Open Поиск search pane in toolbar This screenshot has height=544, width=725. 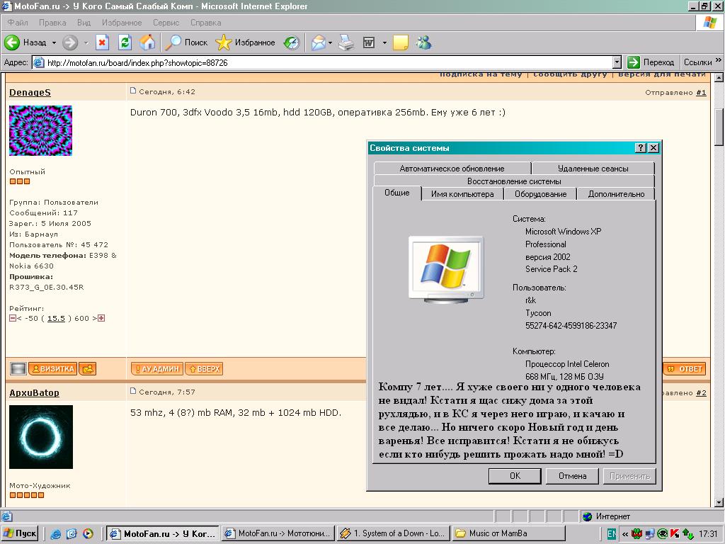point(186,42)
